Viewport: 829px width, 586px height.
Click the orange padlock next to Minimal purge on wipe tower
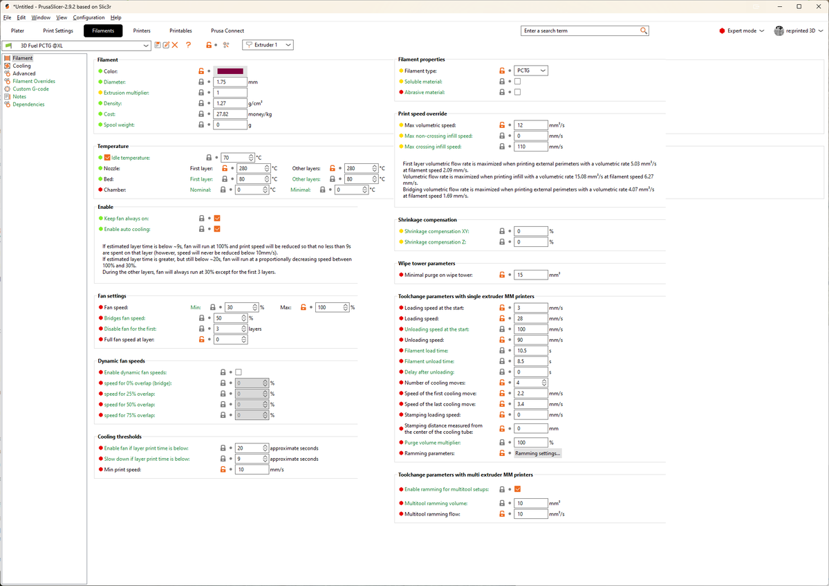[502, 275]
